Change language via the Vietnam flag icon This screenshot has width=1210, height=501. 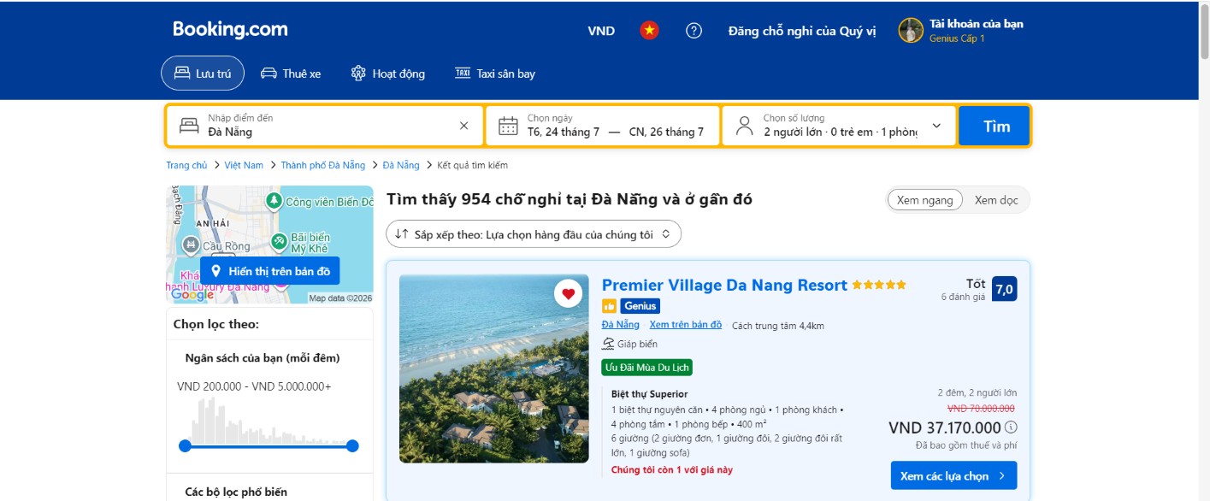(650, 31)
